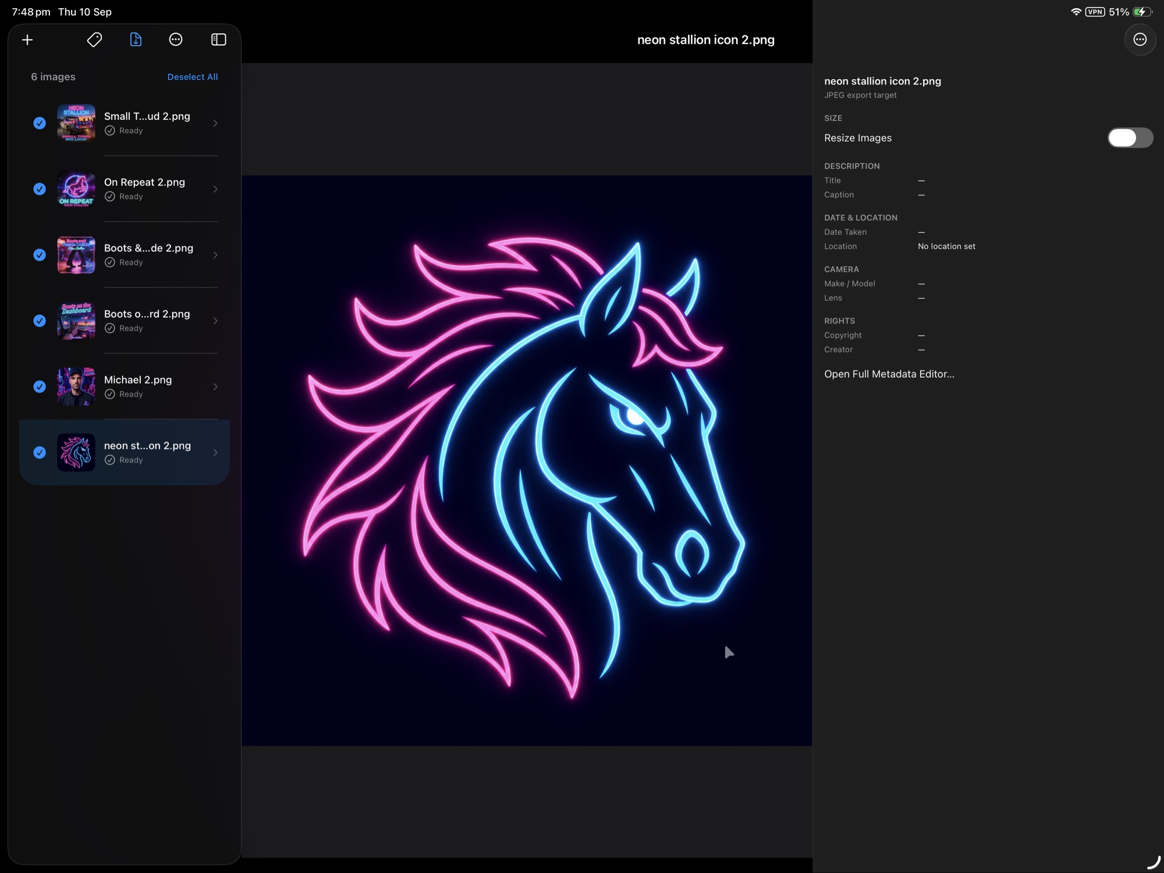Expand On Repeat 2.png chevron
Viewport: 1164px width, 873px height.
[215, 189]
